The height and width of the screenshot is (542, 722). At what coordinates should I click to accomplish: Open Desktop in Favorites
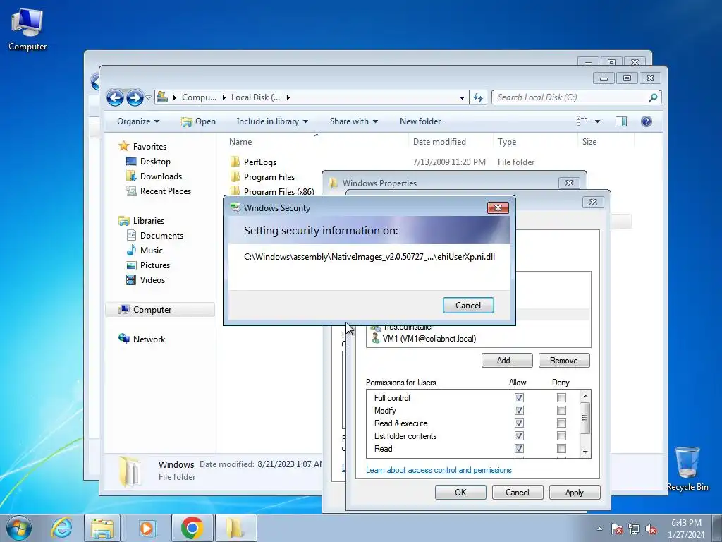tap(155, 162)
